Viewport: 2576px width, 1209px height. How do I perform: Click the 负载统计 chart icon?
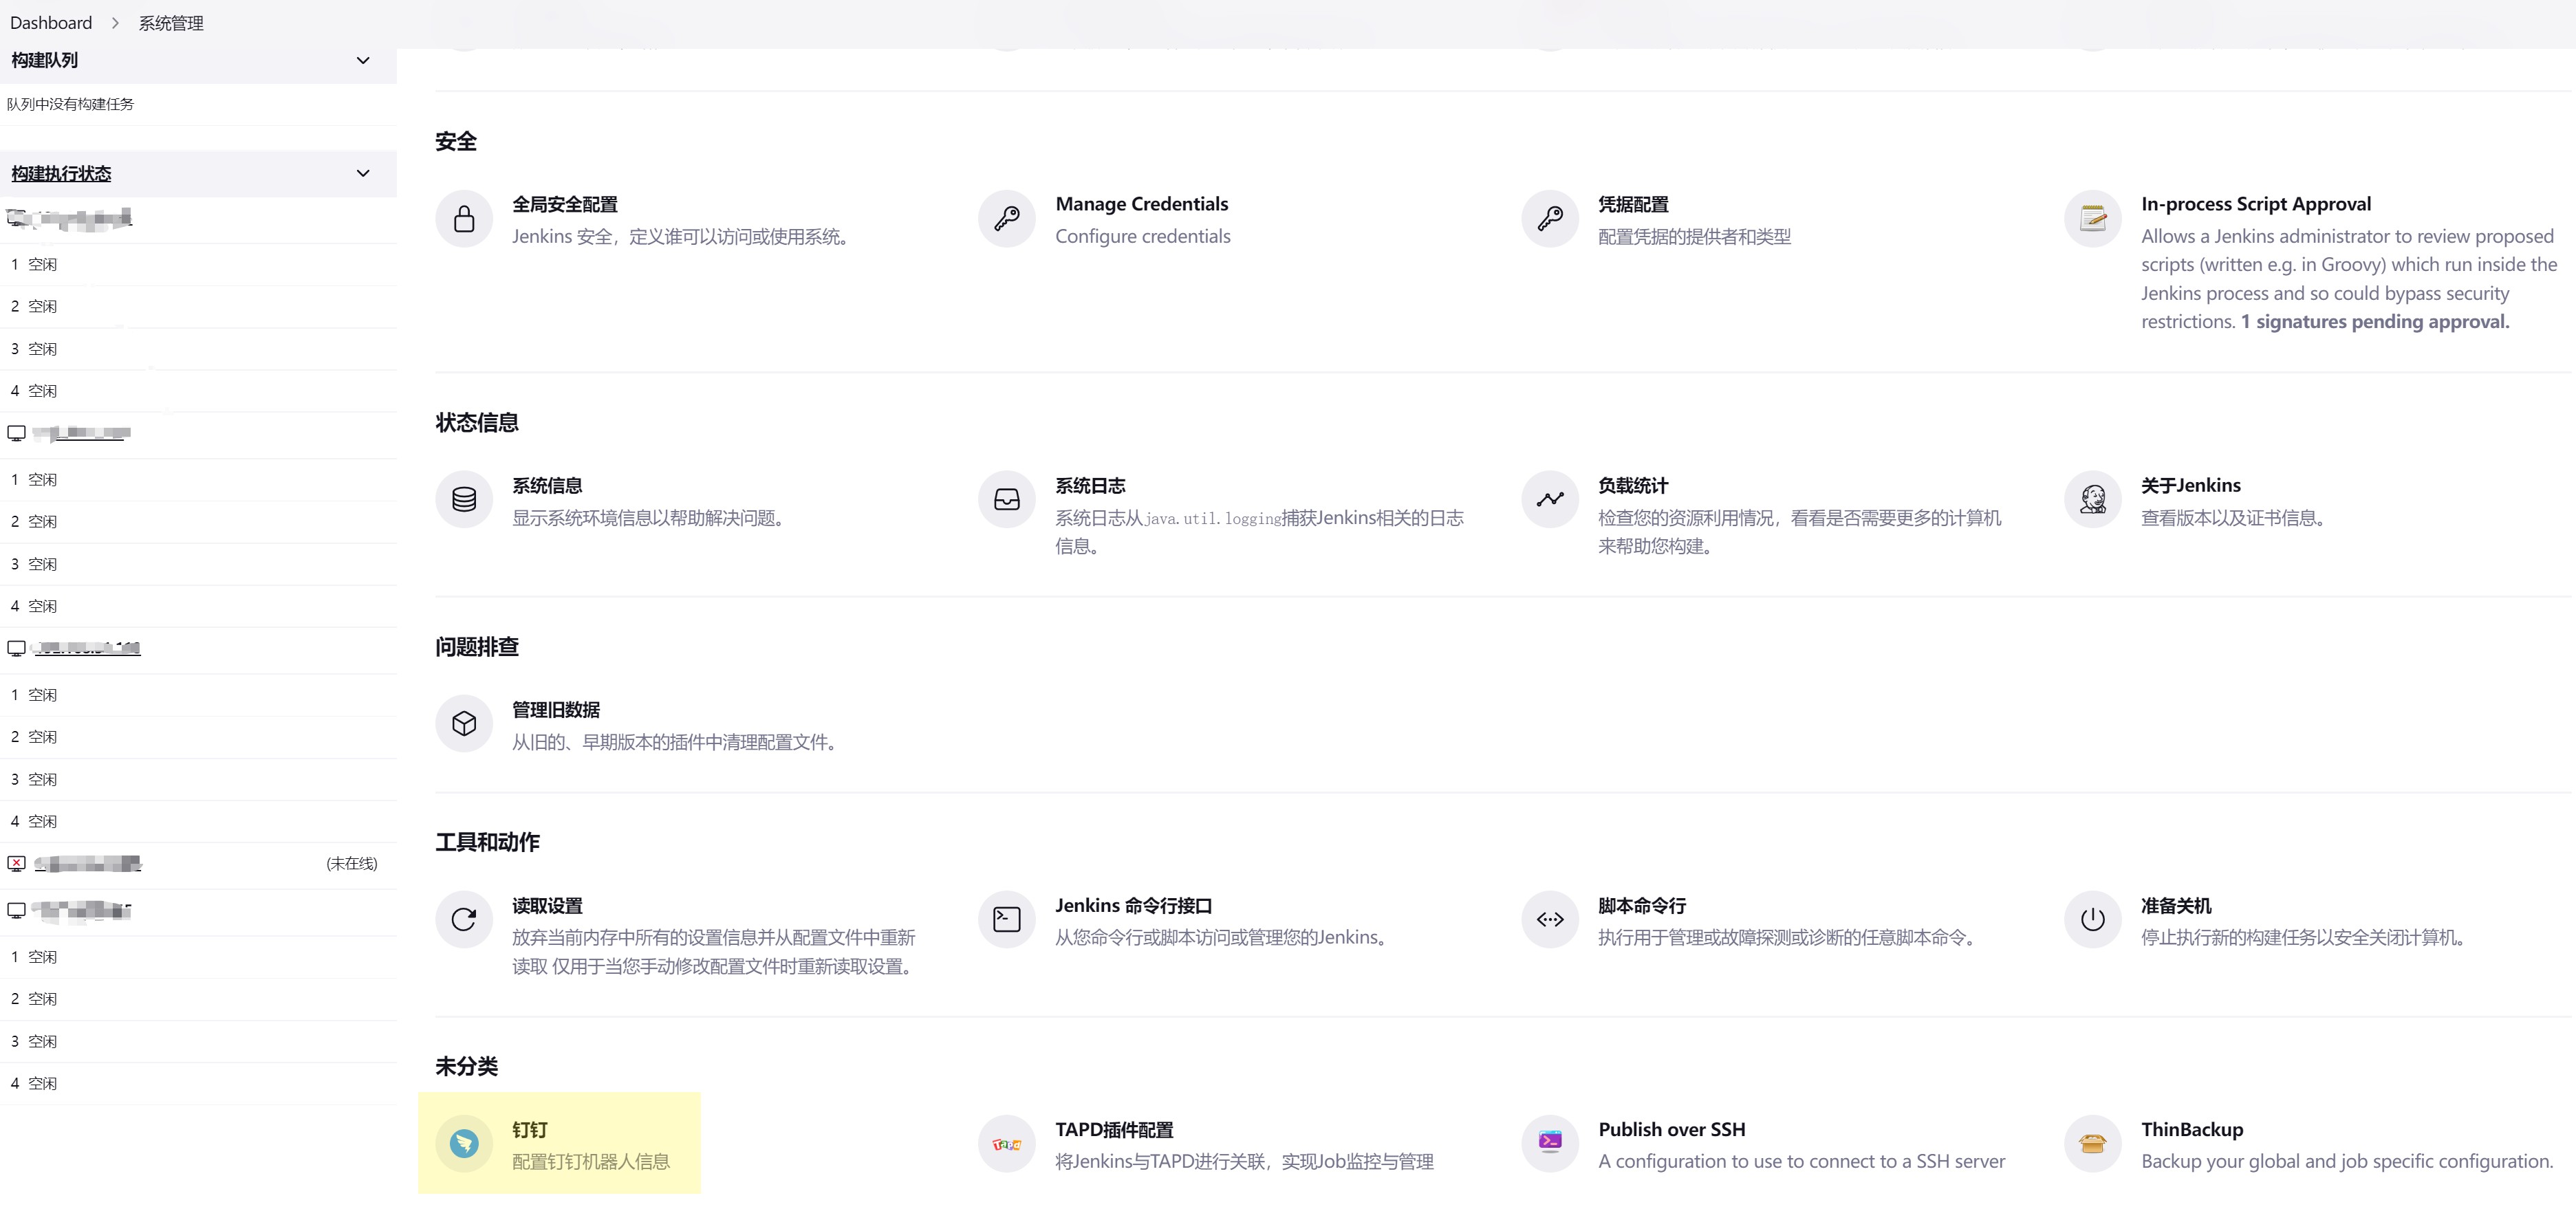(1550, 499)
